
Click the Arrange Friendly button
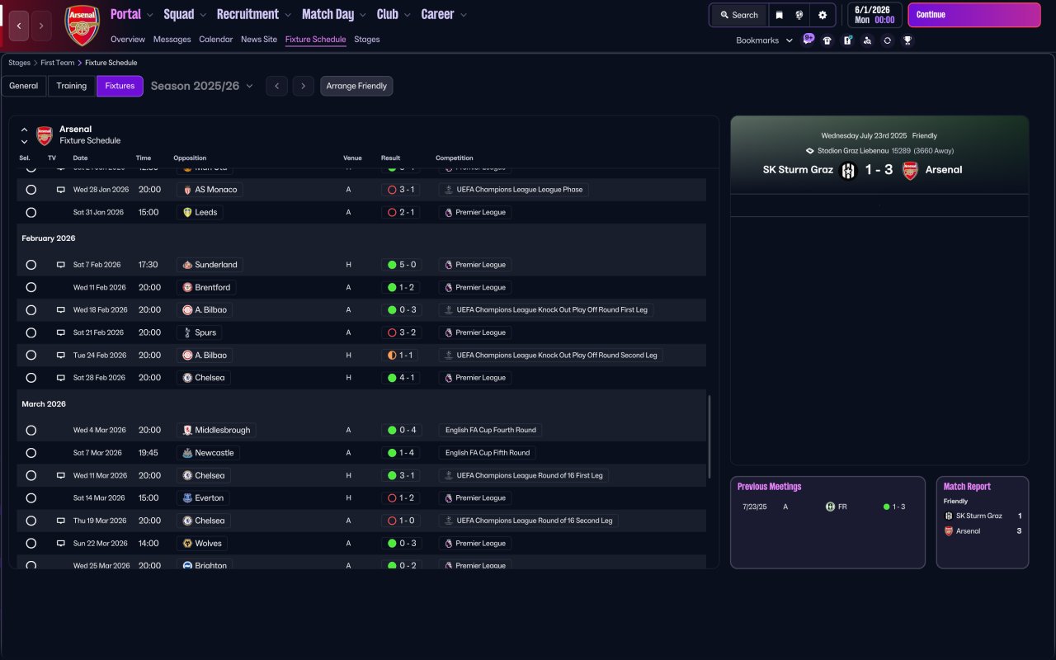pos(356,86)
